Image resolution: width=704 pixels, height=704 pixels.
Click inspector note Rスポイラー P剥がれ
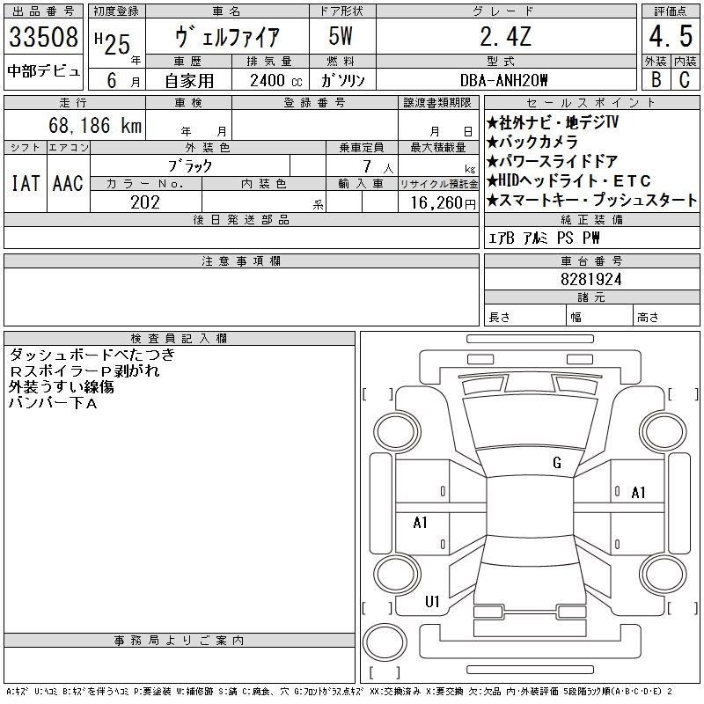click(x=84, y=370)
